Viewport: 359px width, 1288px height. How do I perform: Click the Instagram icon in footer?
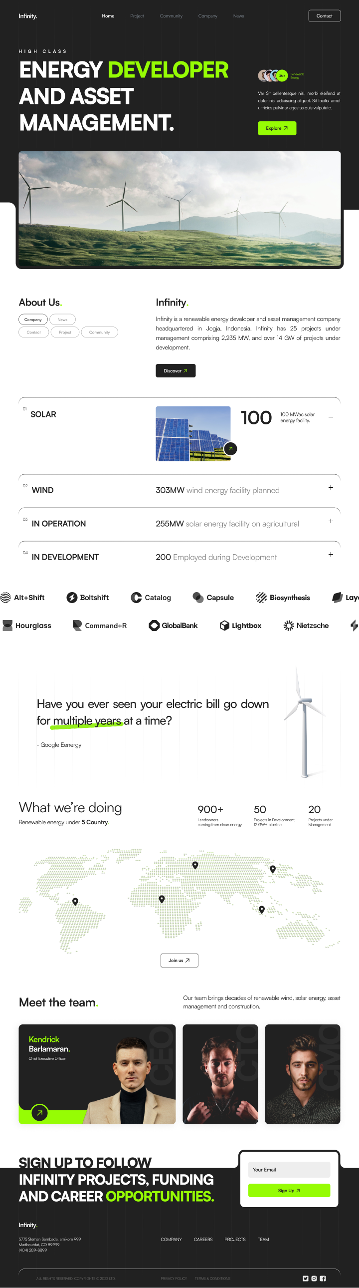(314, 1278)
